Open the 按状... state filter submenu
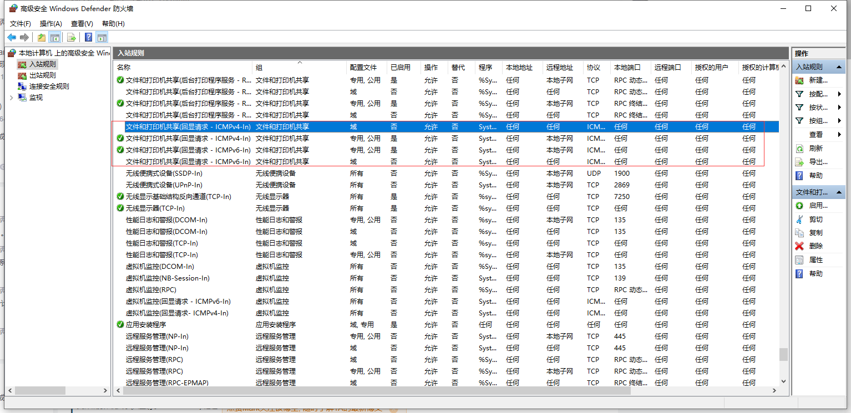Image resolution: width=851 pixels, height=413 pixels. click(x=818, y=108)
